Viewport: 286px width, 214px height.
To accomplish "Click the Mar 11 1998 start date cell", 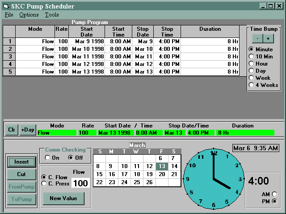I will [x=87, y=57].
